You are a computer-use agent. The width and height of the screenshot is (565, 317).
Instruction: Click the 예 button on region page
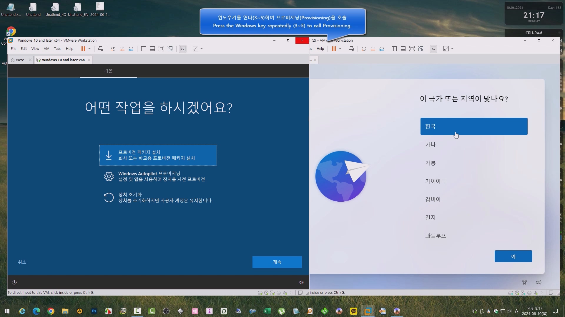coord(513,257)
